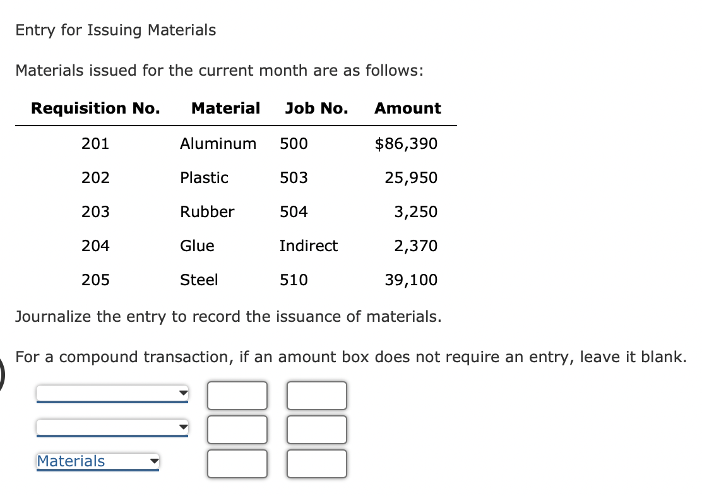Click the Amount column header
Viewport: 702px width, 496px height.
coord(407,108)
